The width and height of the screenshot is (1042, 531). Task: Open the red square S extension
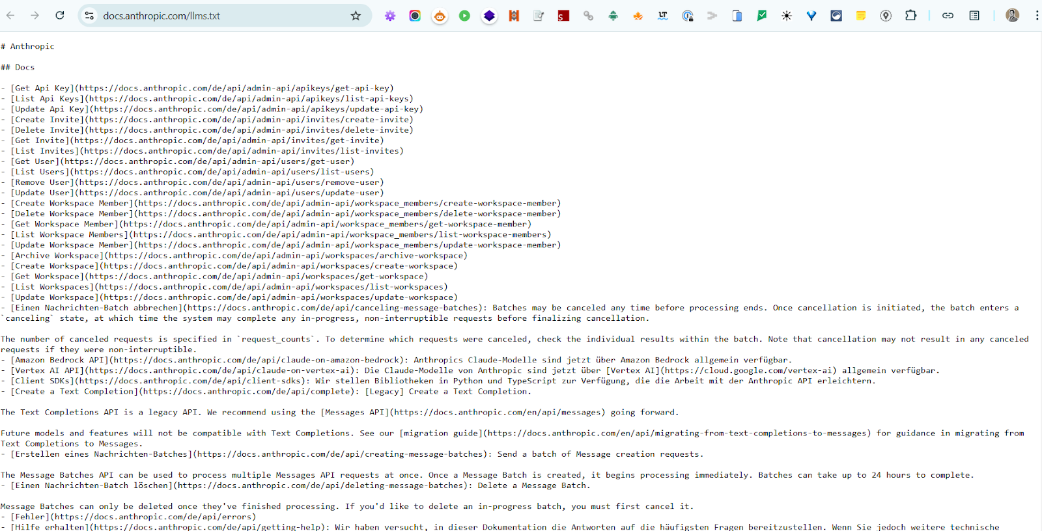563,16
